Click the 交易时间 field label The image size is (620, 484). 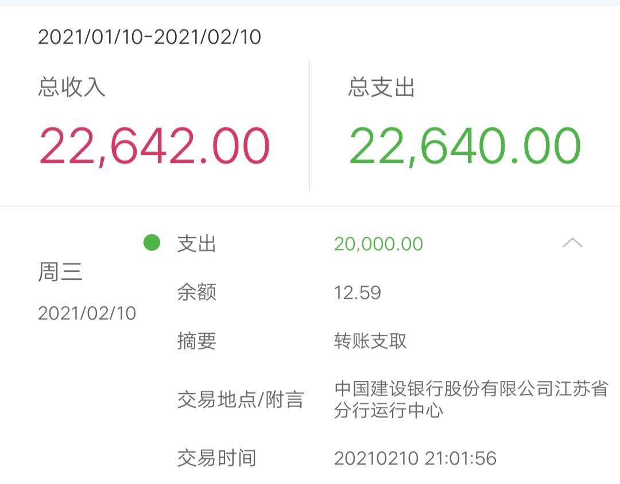point(216,458)
